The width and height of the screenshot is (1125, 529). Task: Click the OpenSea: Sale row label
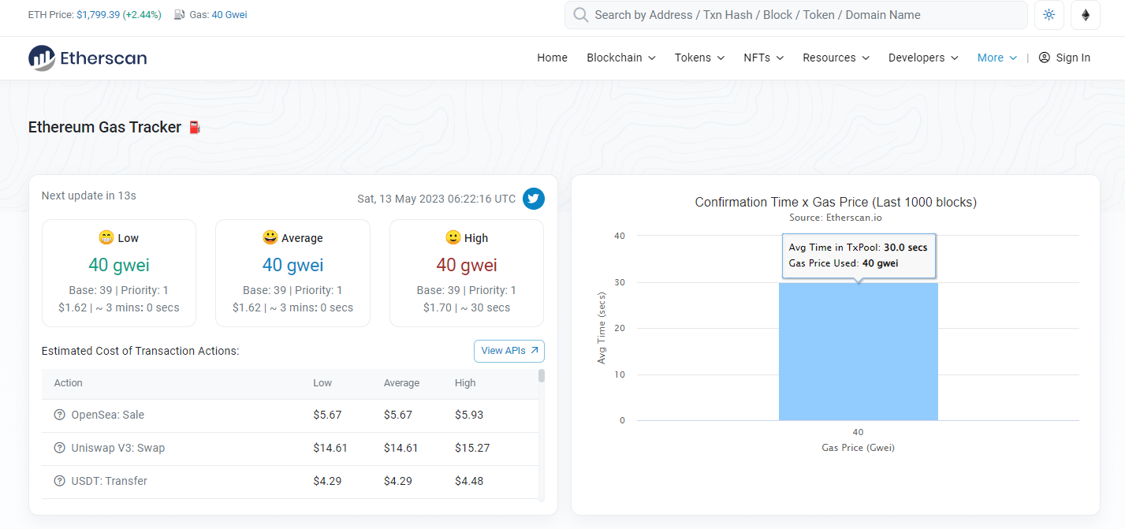(108, 415)
